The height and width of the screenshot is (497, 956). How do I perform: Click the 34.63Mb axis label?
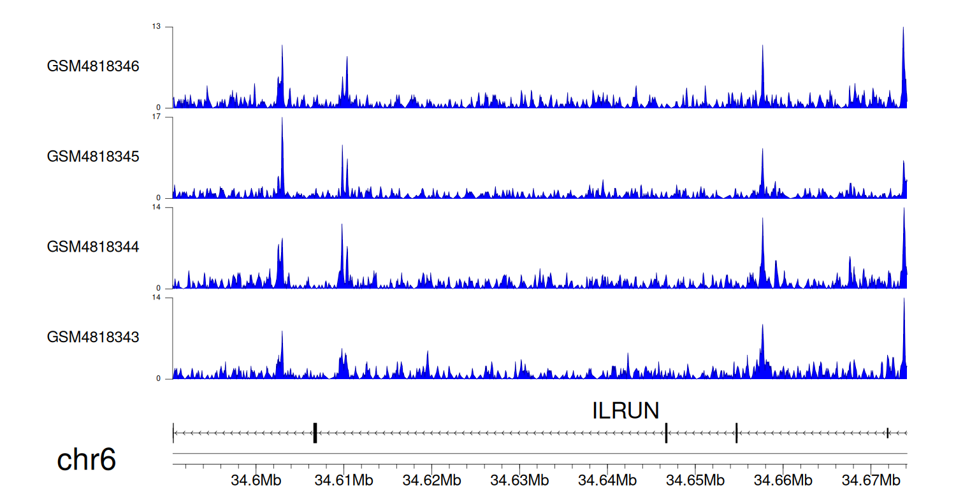(x=519, y=480)
